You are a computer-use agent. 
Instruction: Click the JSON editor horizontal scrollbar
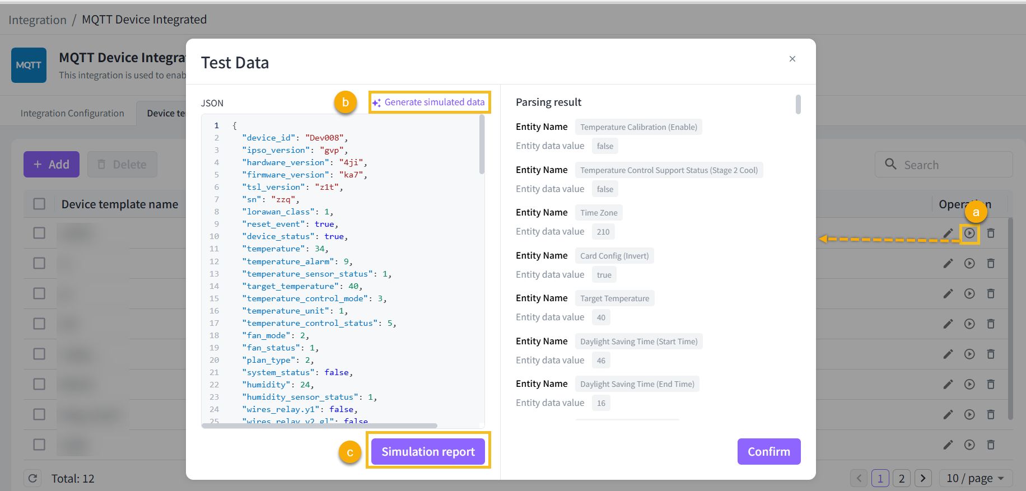pos(319,425)
